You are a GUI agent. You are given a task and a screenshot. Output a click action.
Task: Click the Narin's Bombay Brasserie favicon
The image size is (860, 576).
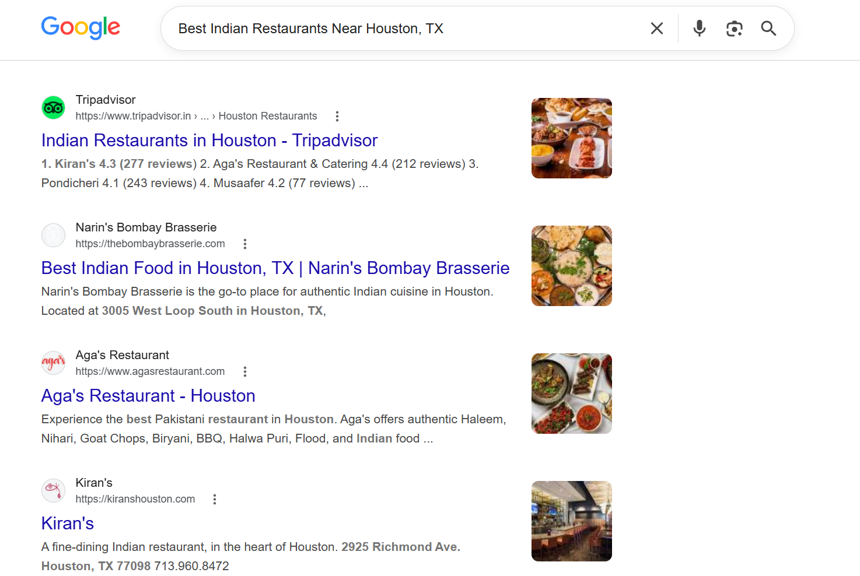click(53, 236)
